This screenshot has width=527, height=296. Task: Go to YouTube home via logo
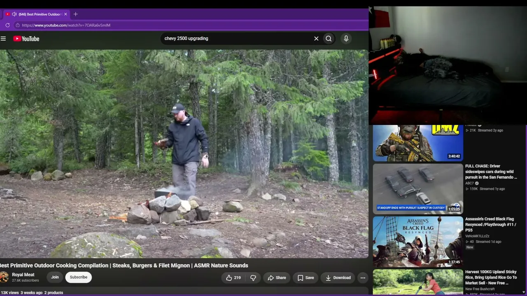coord(26,39)
